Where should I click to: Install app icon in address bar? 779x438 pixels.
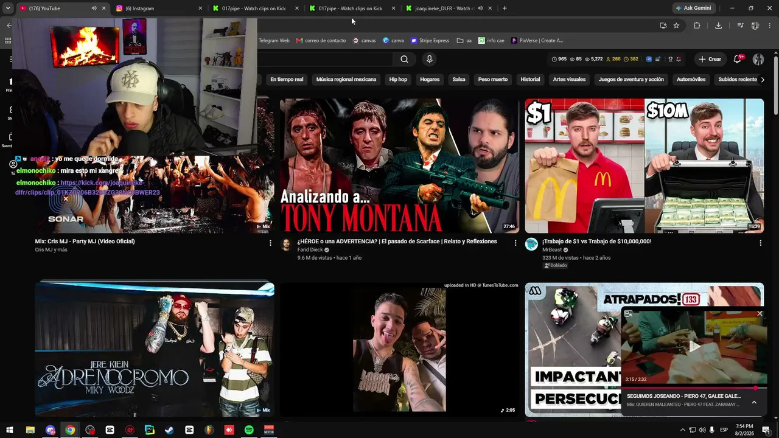[663, 26]
